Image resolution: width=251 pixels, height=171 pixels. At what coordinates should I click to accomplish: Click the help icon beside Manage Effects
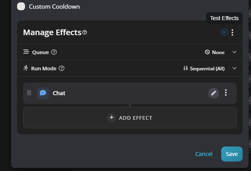pyautogui.click(x=85, y=32)
